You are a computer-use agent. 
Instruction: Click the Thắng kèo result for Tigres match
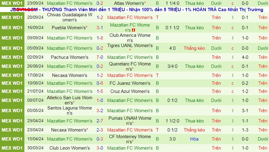[x=194, y=48]
